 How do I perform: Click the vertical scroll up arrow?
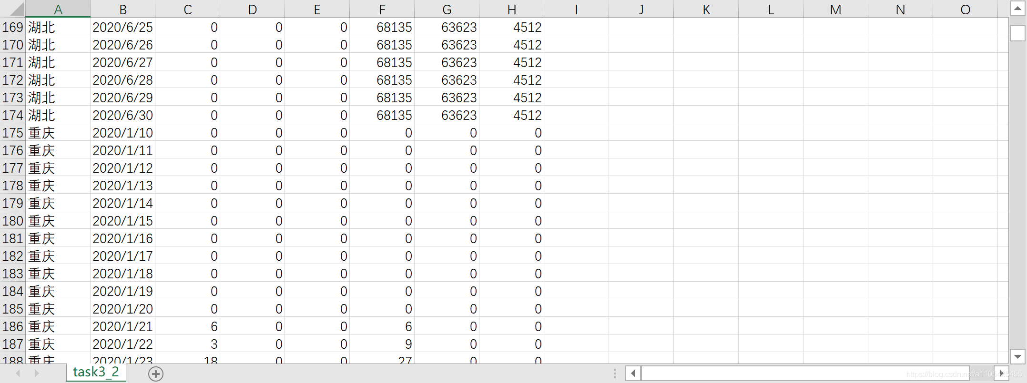point(1017,9)
